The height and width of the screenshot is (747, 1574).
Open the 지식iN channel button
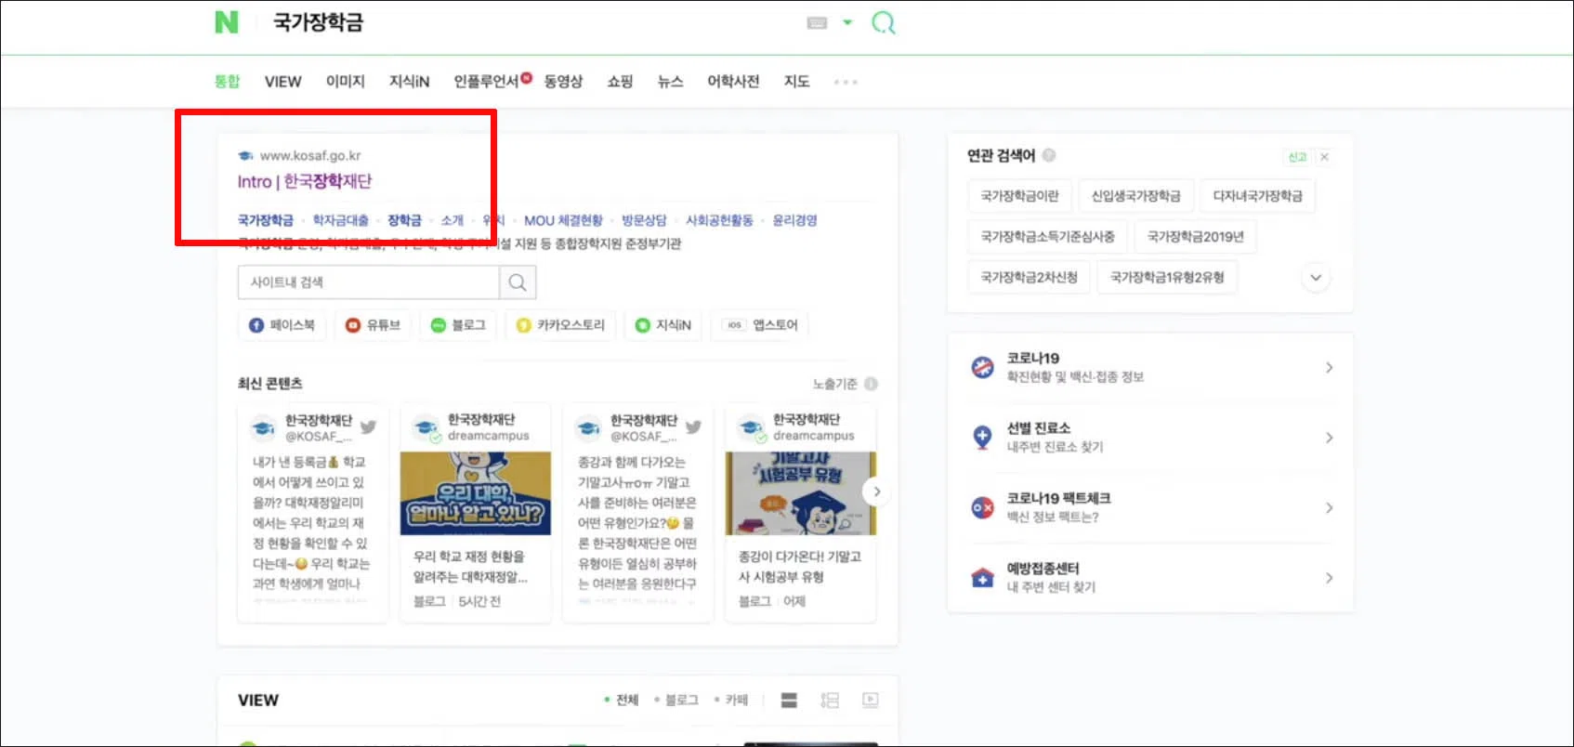pyautogui.click(x=663, y=325)
